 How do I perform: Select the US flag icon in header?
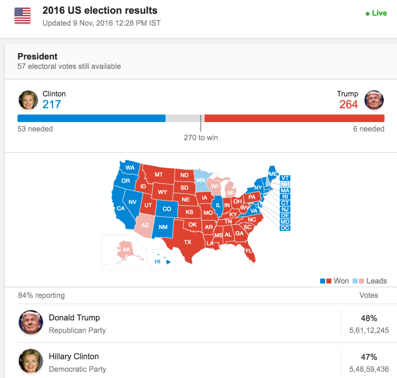(22, 16)
